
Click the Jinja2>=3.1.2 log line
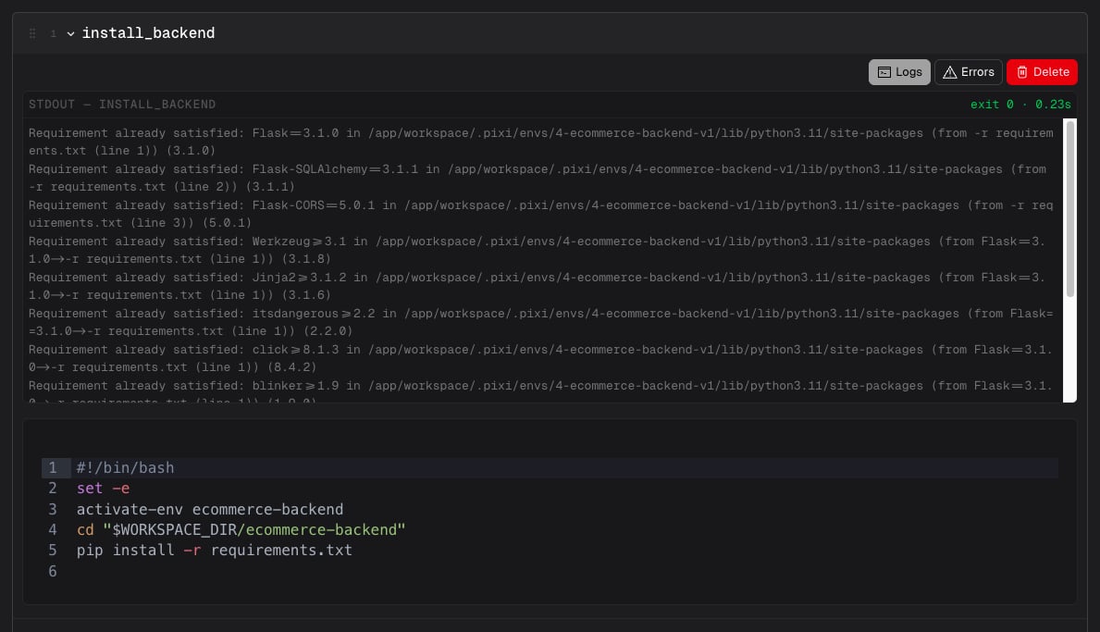538,286
